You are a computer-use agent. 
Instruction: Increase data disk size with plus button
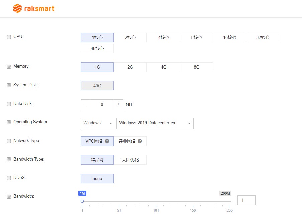pos(118,104)
